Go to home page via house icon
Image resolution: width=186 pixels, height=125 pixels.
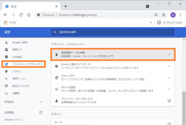pyautogui.click(x=29, y=15)
